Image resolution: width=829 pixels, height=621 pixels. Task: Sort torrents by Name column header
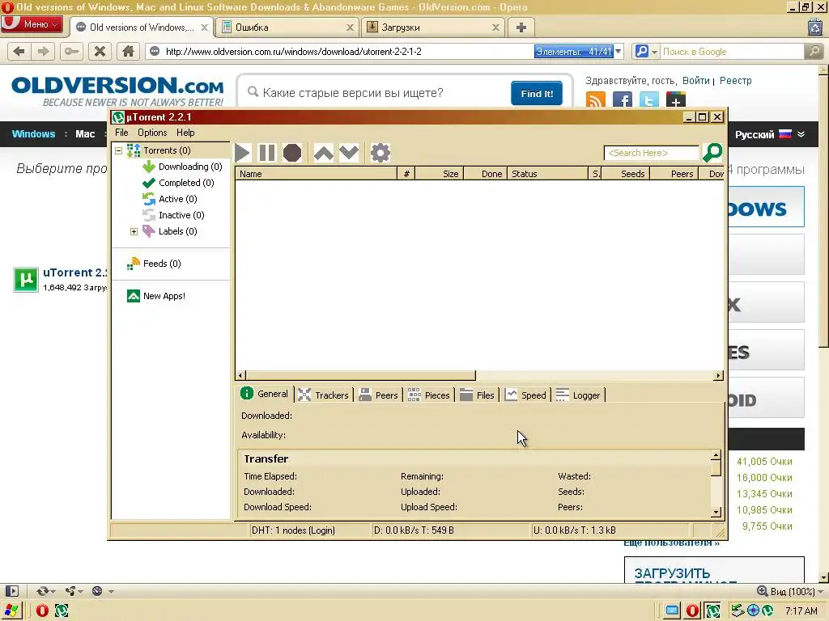(x=317, y=174)
